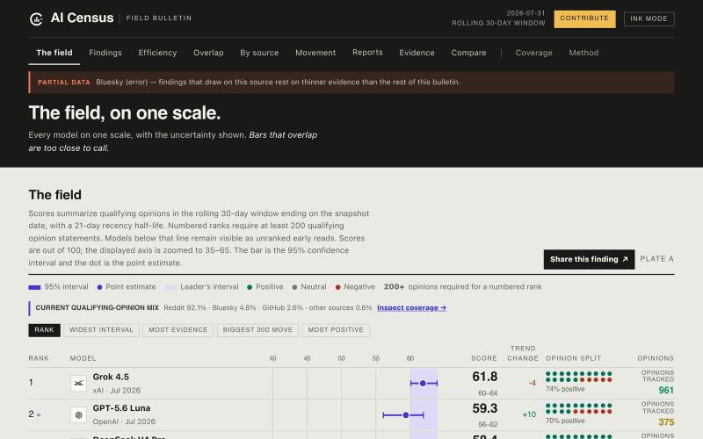Click the 74% positive label
This screenshot has width=703, height=439.
(x=565, y=389)
